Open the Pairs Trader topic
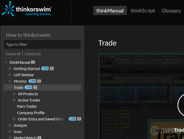This screenshot has height=139, width=184. coord(27,106)
